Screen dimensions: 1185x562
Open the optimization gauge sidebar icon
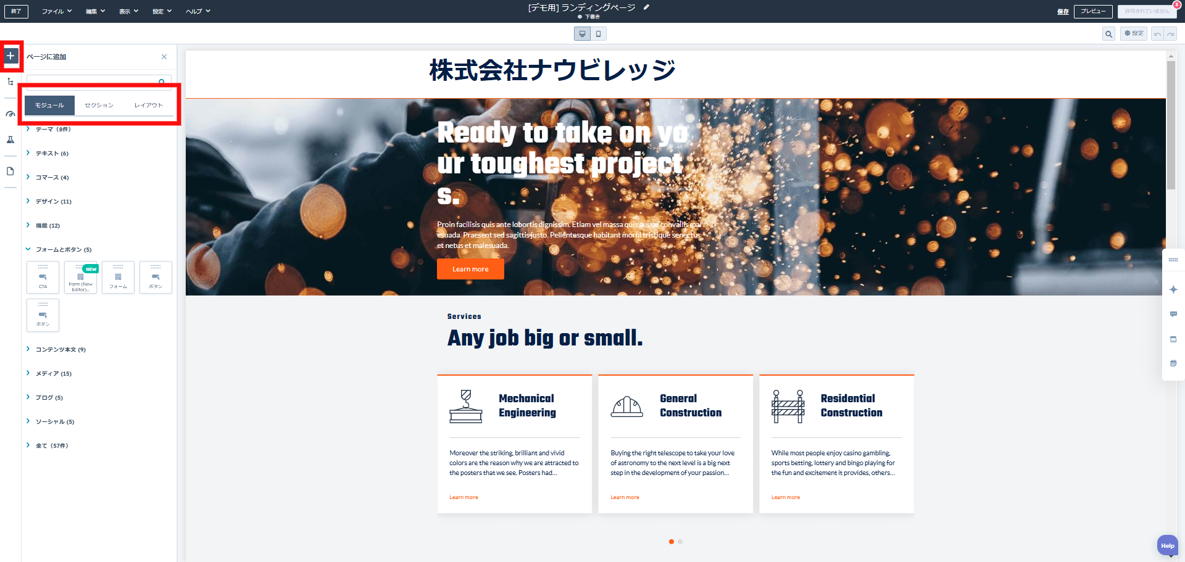pos(10,114)
